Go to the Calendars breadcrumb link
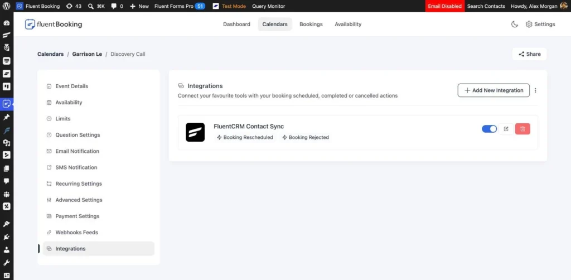 point(51,54)
